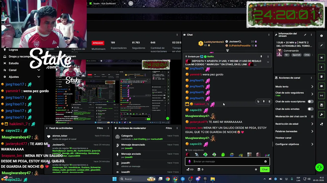
Task: Select Logros in left sidebar
Action: (x=13, y=50)
